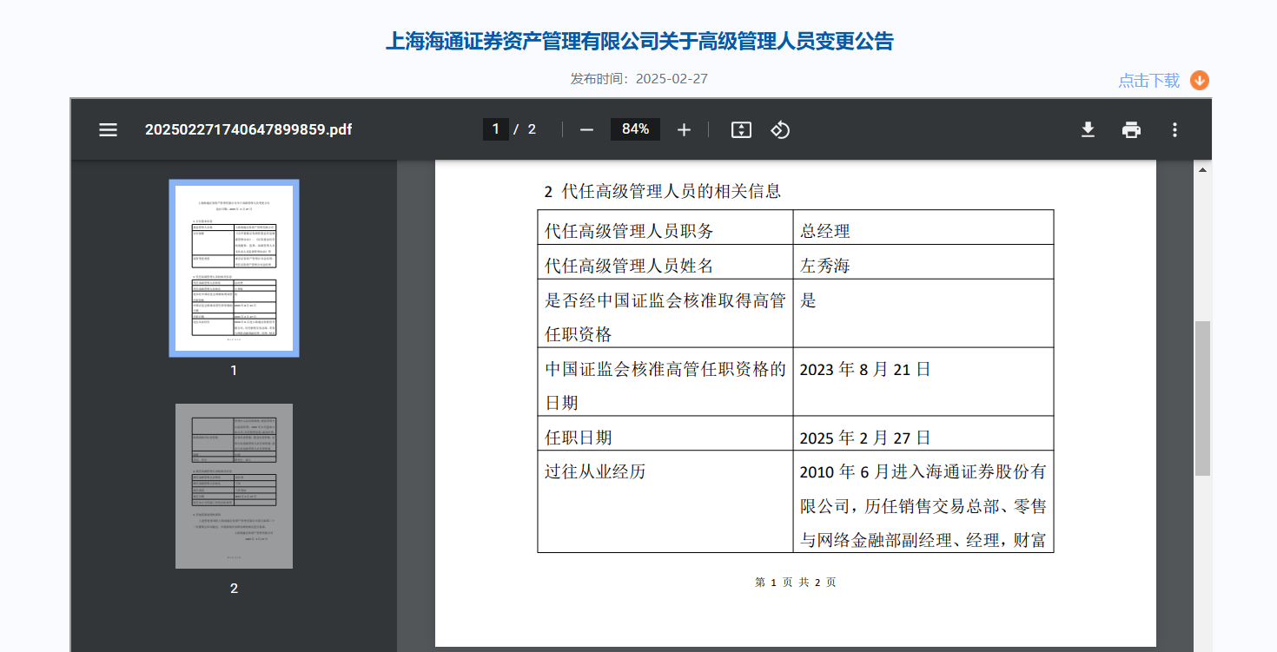Toggle the PDF sidebar menu icon

pos(108,129)
